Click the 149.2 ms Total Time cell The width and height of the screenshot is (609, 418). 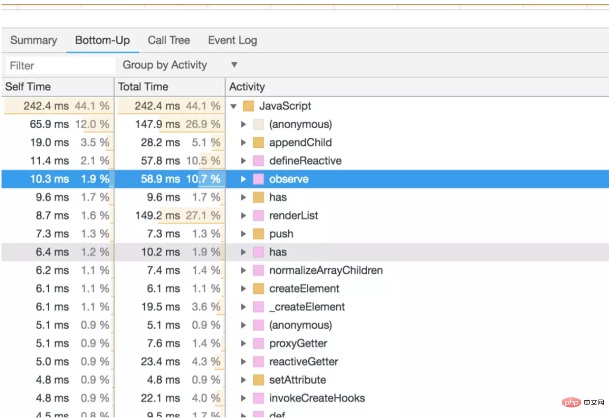[170, 216]
